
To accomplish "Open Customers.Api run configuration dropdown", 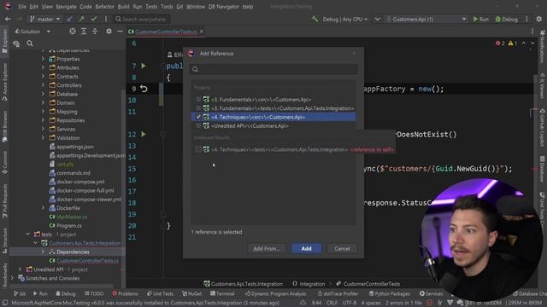I will (x=426, y=19).
